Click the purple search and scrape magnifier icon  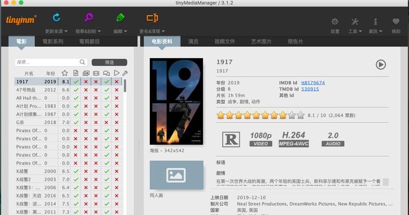pos(89,18)
